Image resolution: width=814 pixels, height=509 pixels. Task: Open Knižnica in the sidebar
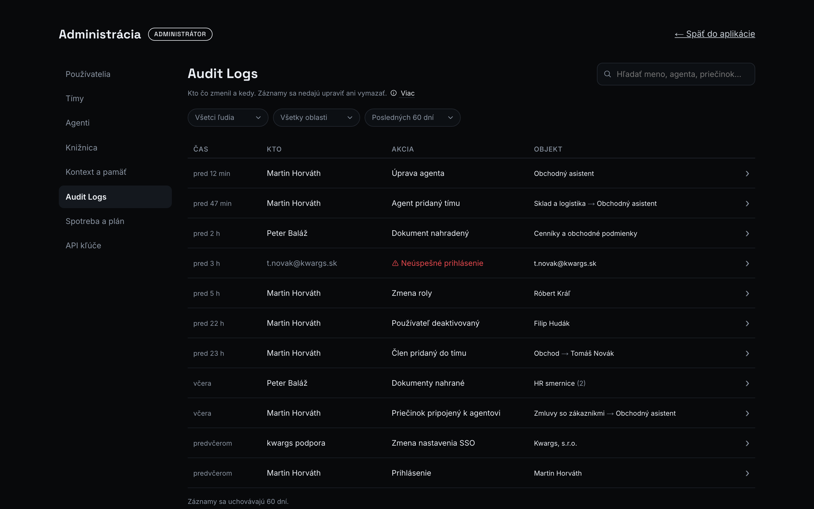coord(115,147)
